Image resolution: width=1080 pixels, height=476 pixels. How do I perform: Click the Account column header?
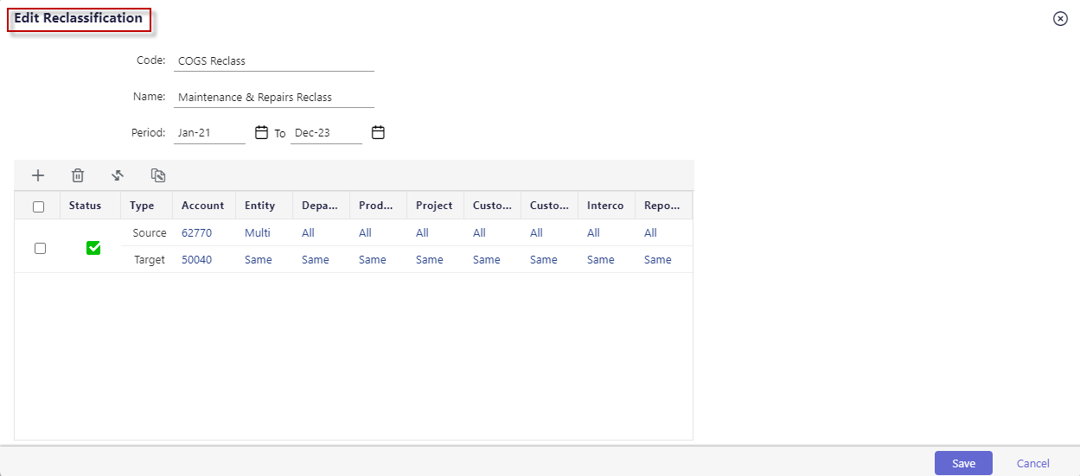203,206
